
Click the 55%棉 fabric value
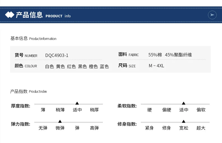pyautogui.click(x=155, y=55)
